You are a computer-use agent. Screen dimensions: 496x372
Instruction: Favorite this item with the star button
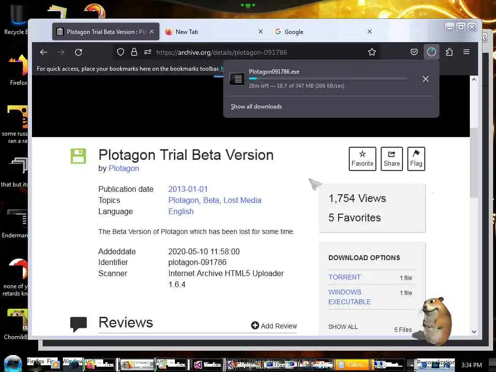[362, 159]
